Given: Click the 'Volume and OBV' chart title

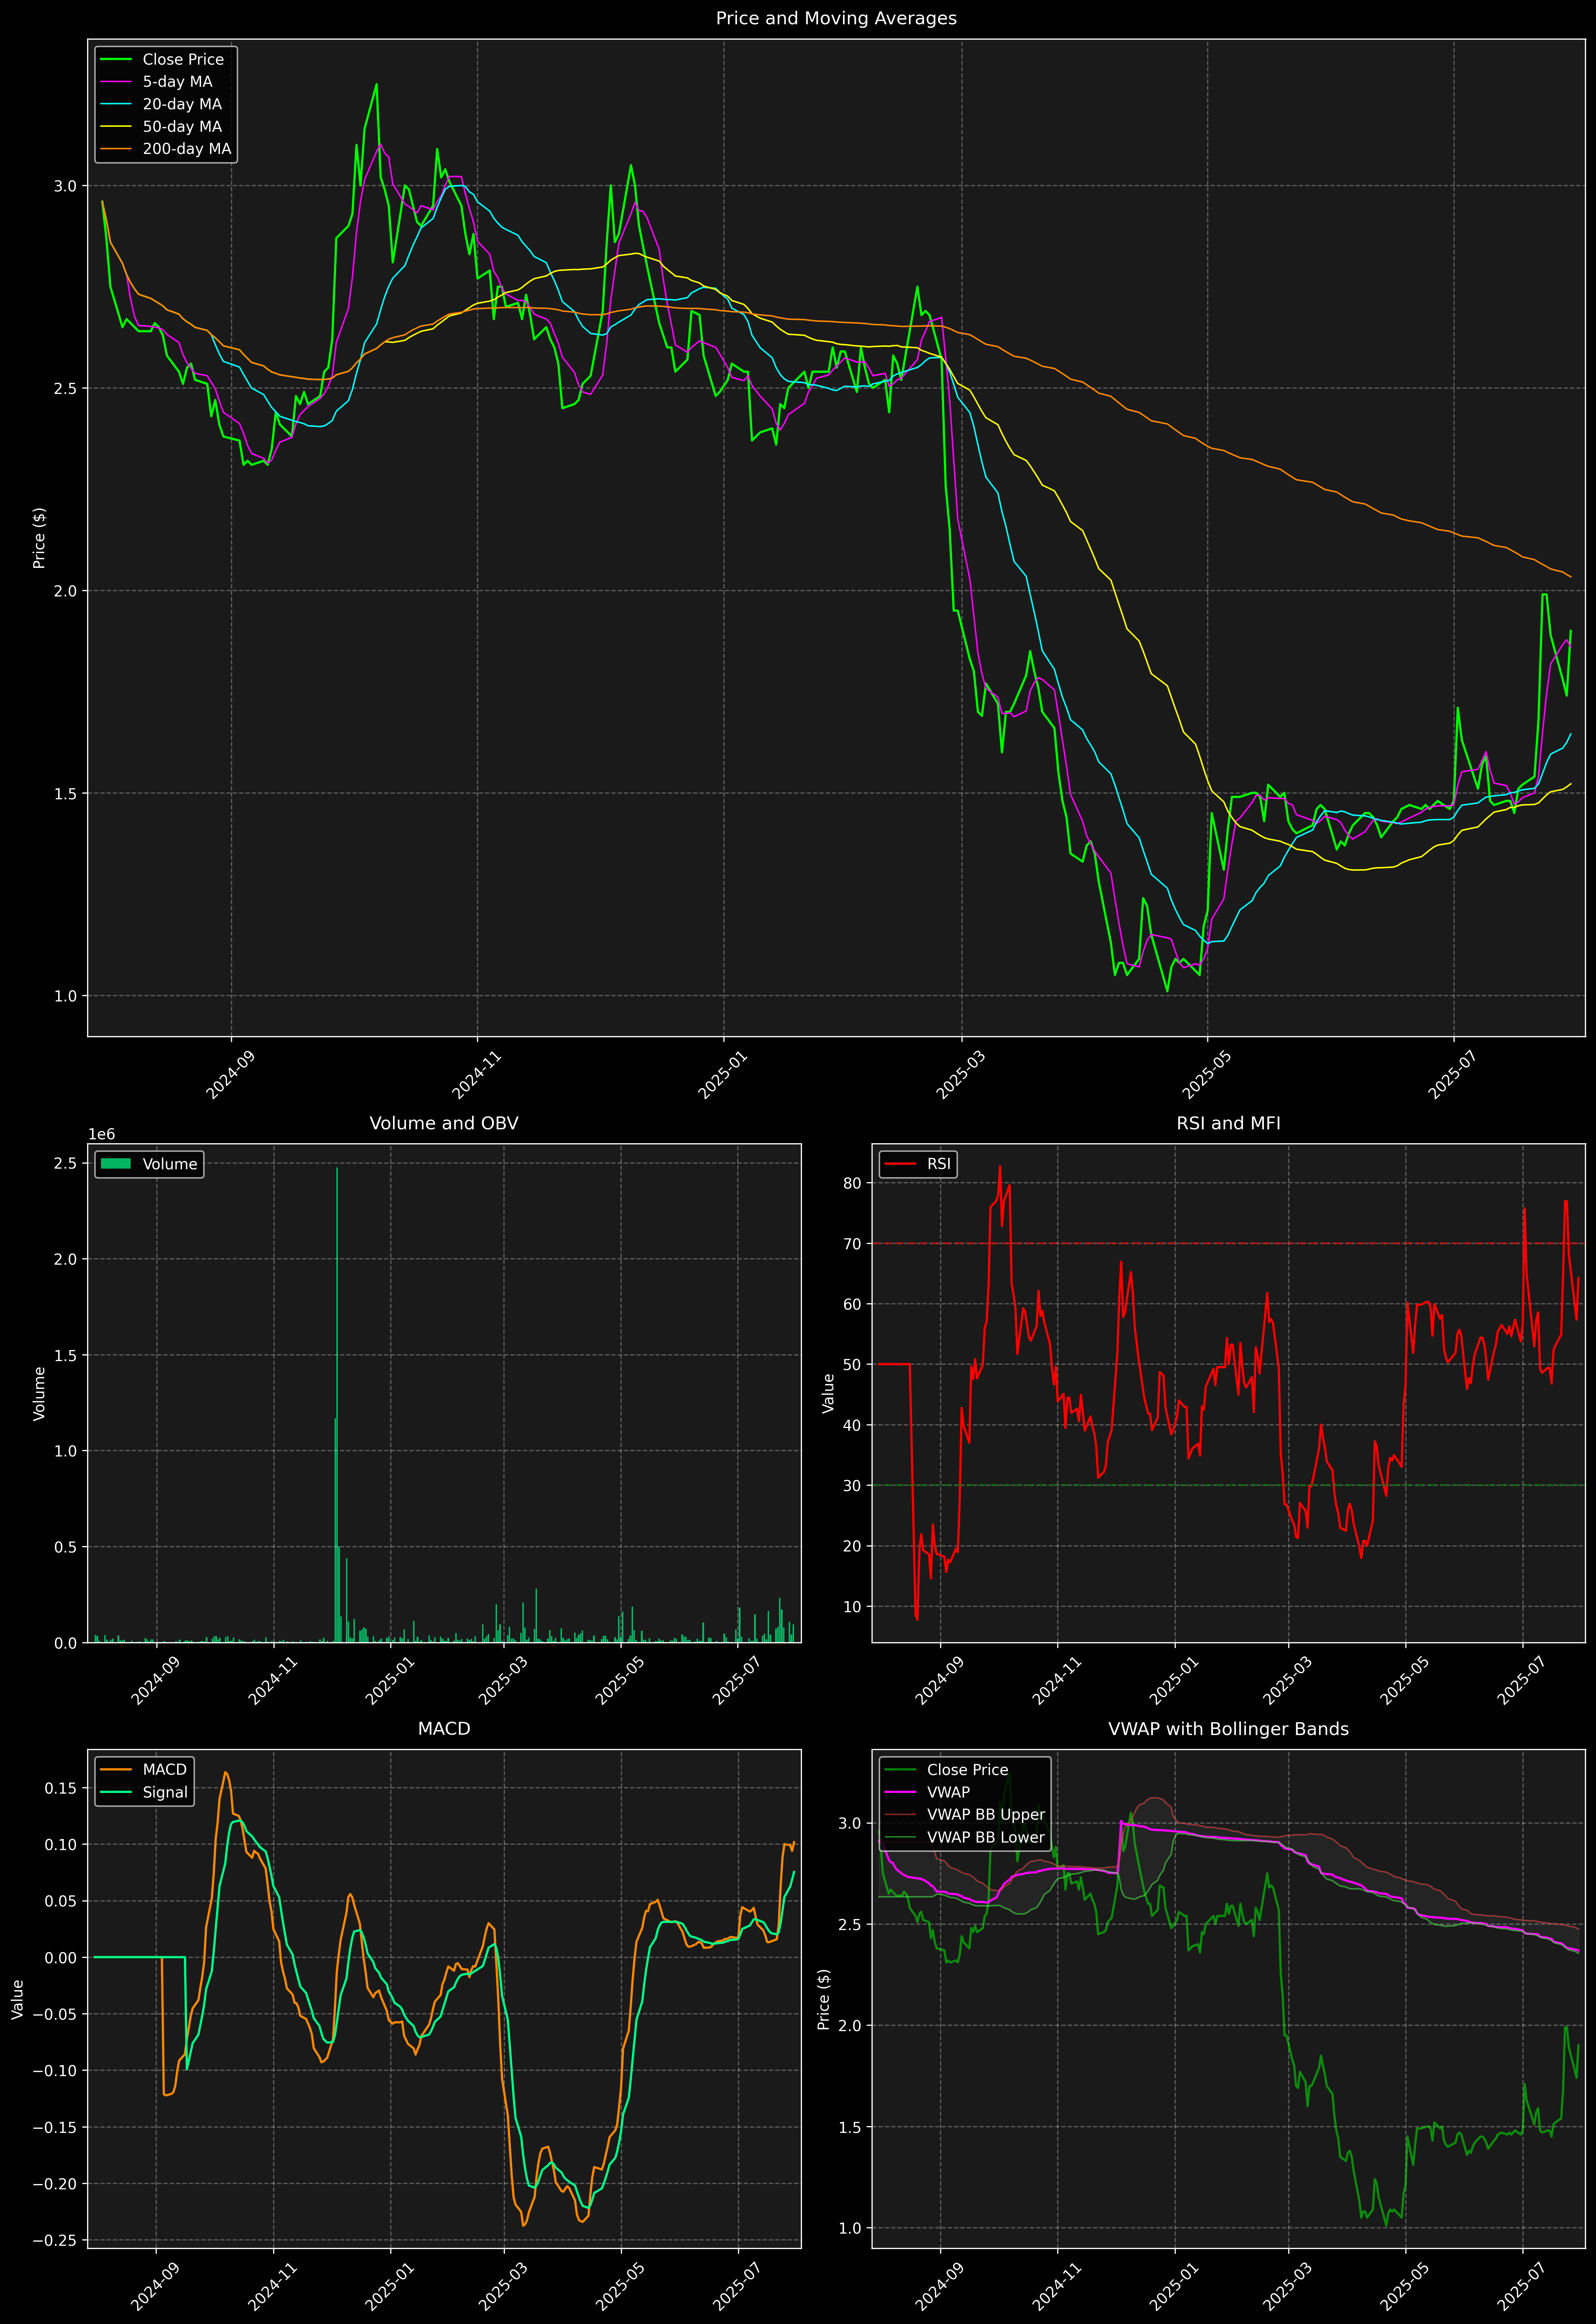Looking at the screenshot, I should coord(444,1123).
